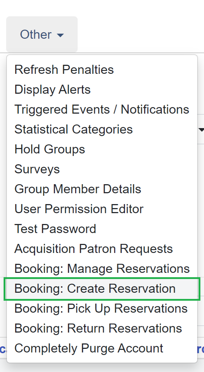Choose Booking: Return Reservations
Viewport: 204px width, 372px height.
click(102, 329)
